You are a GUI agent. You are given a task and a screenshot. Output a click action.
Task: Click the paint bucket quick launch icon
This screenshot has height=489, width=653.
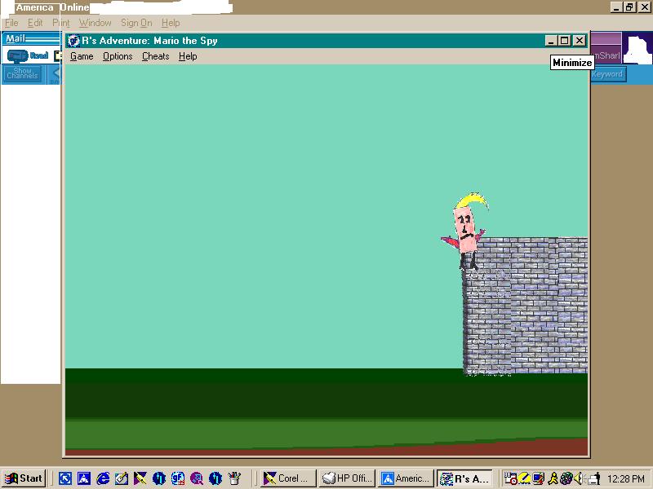tap(234, 478)
